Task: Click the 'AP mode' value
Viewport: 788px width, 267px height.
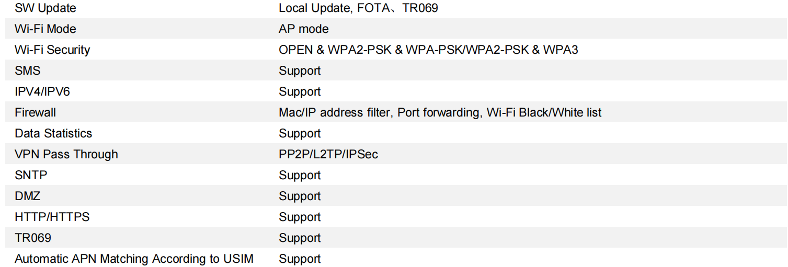Action: (x=303, y=29)
